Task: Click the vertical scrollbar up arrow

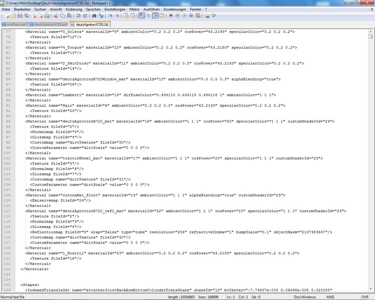Action: tap(370, 31)
